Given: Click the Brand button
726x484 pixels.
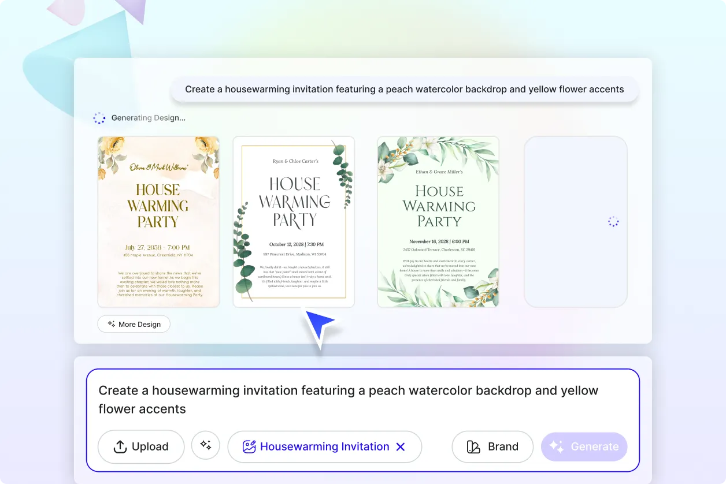Looking at the screenshot, I should 492,446.
